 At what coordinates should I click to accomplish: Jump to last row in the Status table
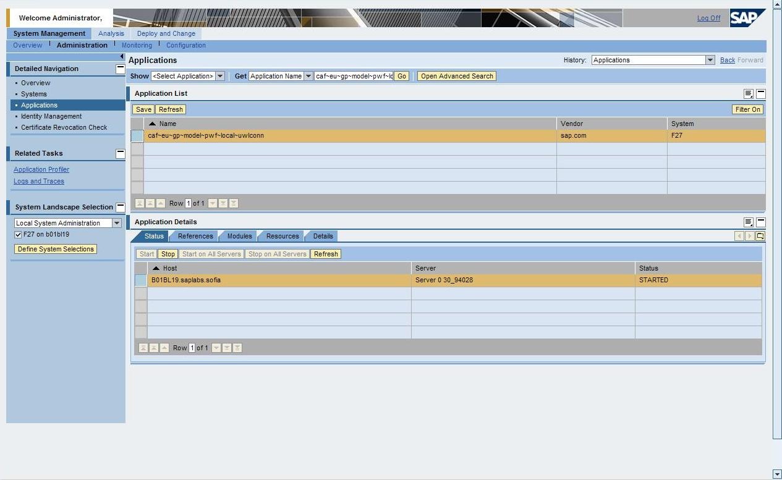[237, 348]
